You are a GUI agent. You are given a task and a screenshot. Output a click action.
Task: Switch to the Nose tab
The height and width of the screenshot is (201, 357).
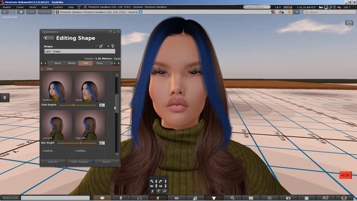57,63
